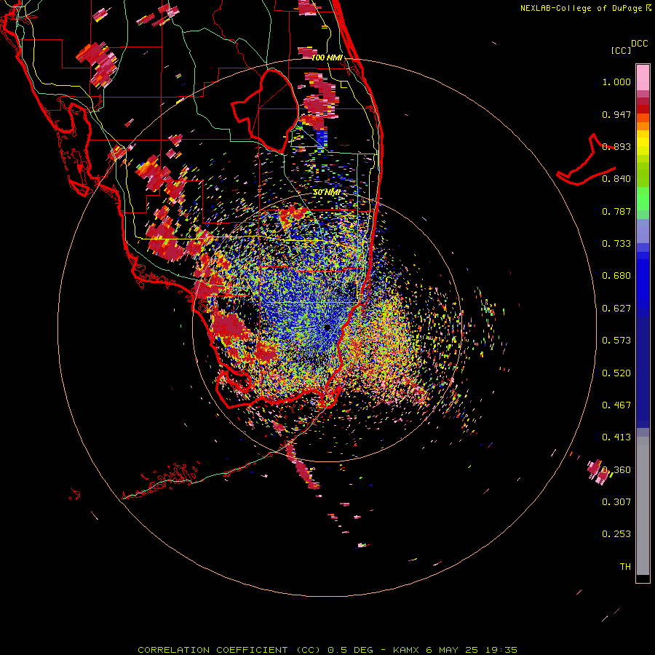Click the 0.680 scale value

[616, 276]
